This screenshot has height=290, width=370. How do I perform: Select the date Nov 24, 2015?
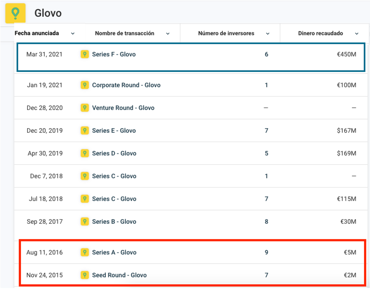[x=44, y=275]
